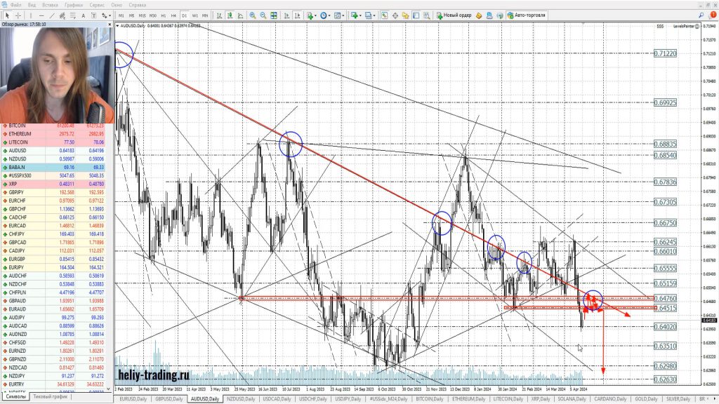Click the Zoom Out magnifier icon
The width and height of the screenshot is (719, 404).
point(263,15)
